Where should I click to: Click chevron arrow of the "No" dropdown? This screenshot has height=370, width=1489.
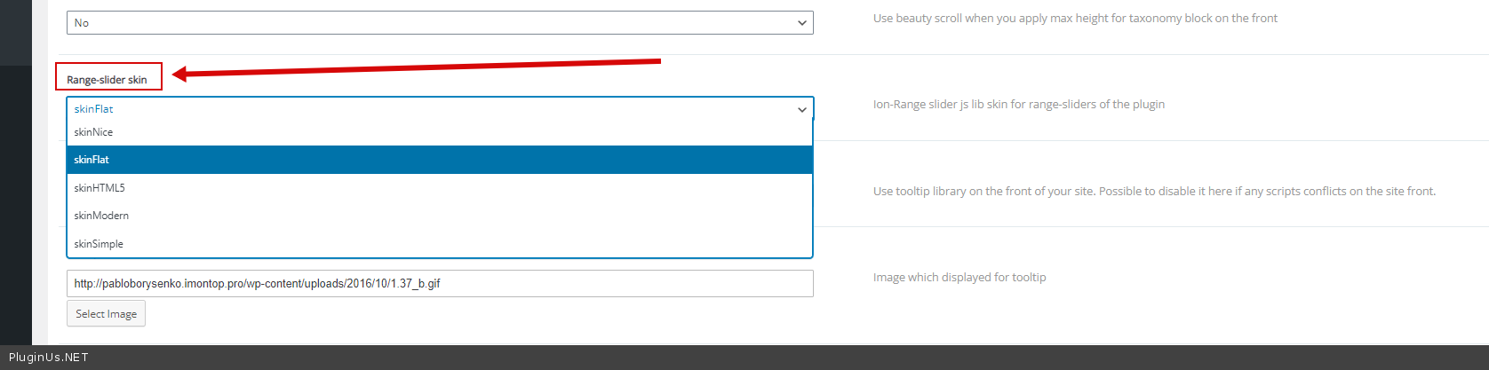(x=801, y=23)
